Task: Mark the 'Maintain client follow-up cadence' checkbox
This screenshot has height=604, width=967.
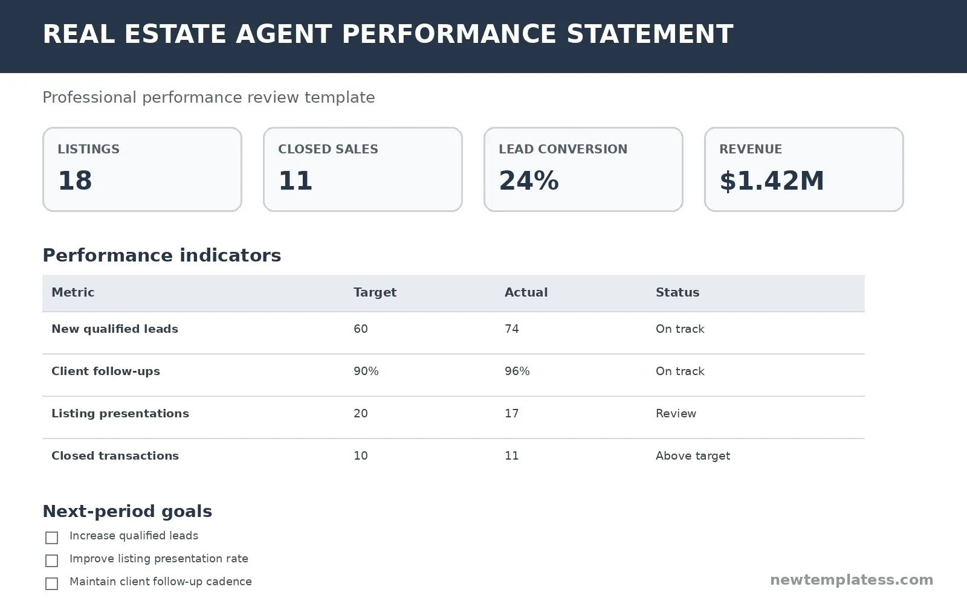Action: pyautogui.click(x=52, y=583)
